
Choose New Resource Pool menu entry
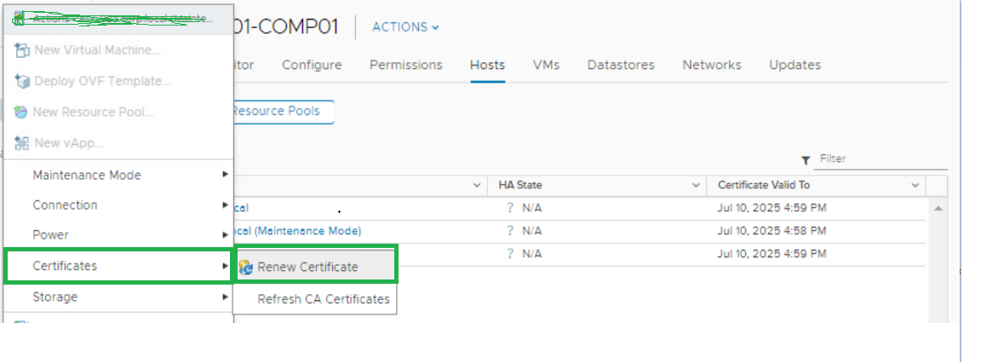[x=119, y=112]
